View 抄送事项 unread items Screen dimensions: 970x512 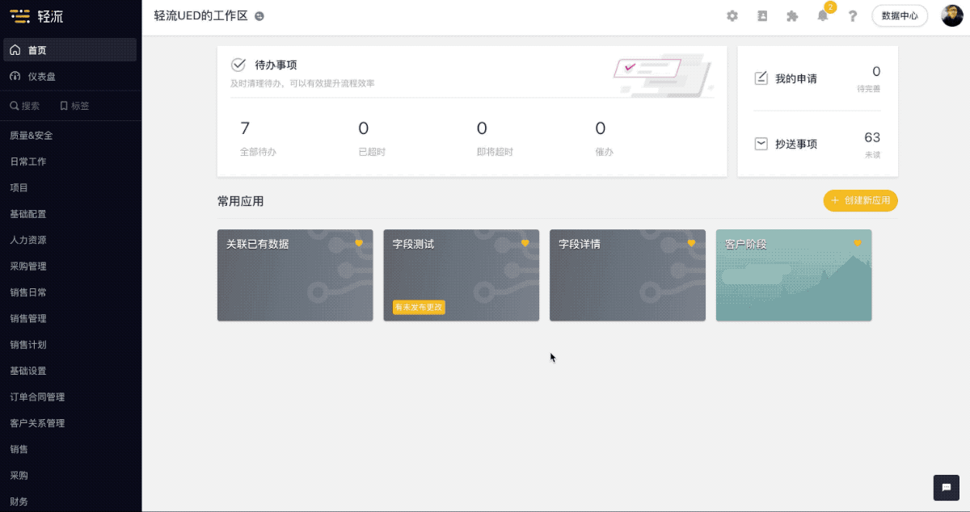(x=817, y=144)
